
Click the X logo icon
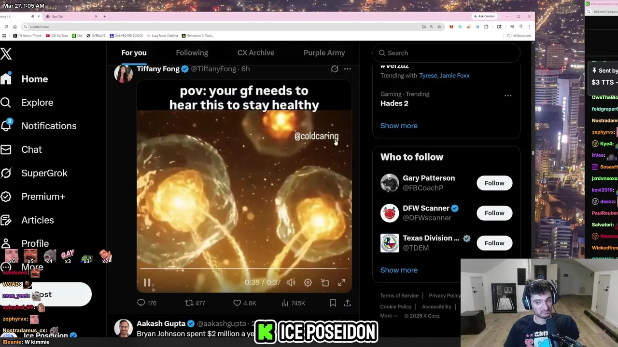pos(6,53)
